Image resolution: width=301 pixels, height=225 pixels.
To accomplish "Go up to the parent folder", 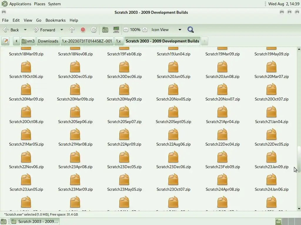I will pyautogui.click(x=72, y=30).
